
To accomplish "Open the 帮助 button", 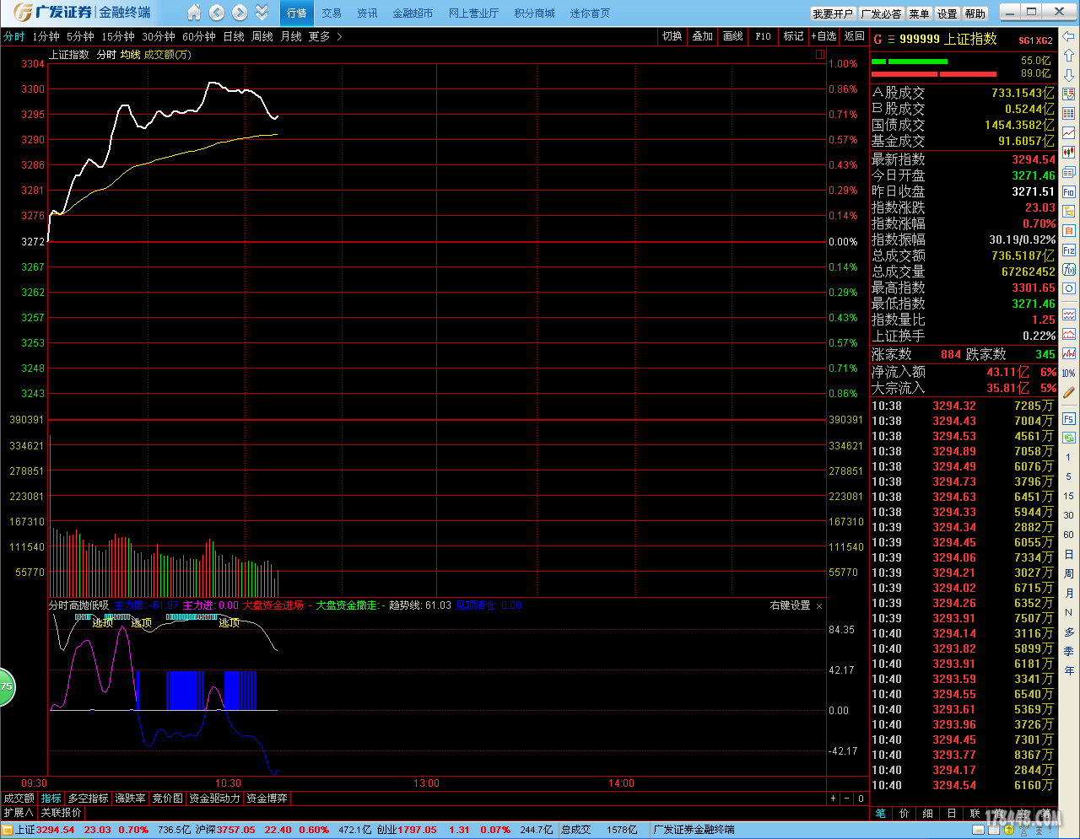I will (x=975, y=13).
